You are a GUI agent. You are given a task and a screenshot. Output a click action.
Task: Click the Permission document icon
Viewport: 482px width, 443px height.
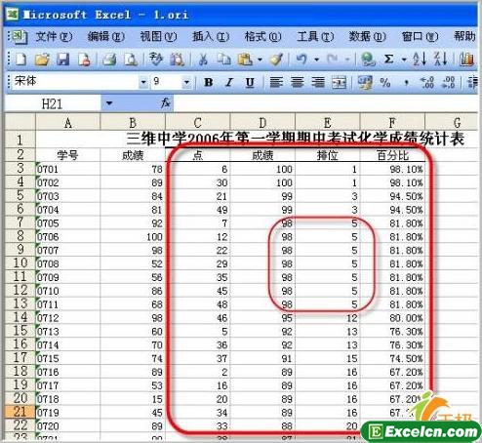85,60
